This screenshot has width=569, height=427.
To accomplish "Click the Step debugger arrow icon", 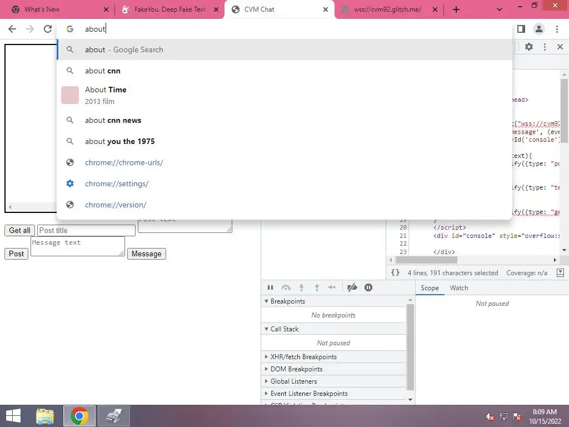I will (332, 287).
